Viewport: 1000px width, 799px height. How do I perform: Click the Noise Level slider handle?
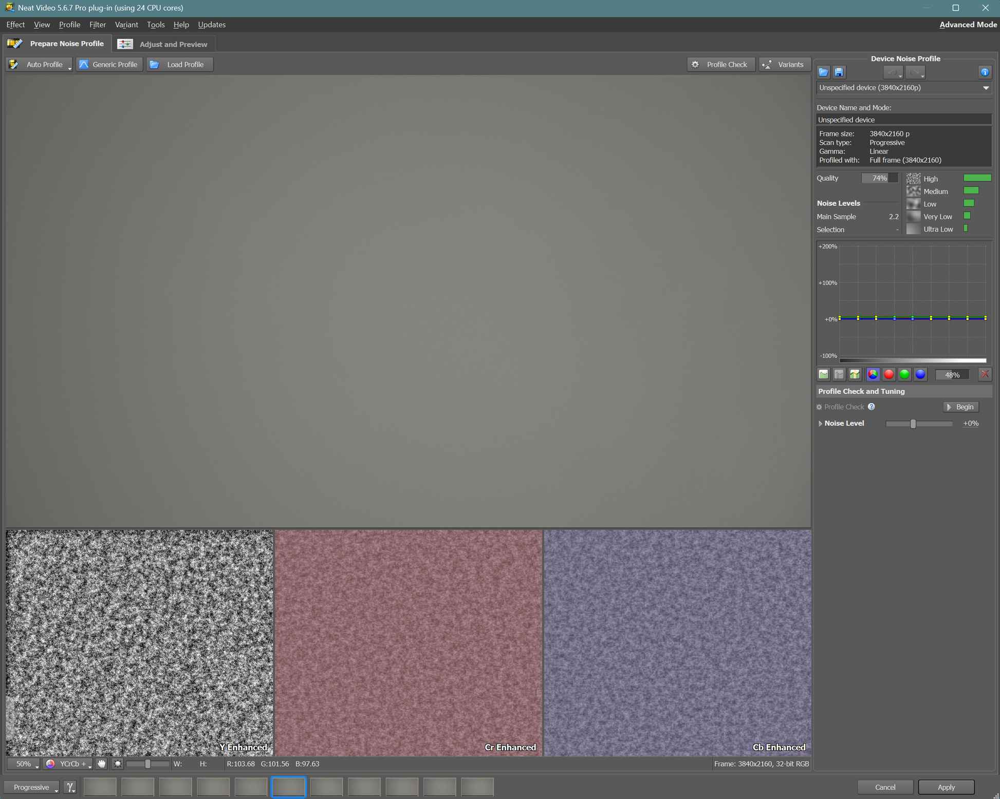point(913,424)
